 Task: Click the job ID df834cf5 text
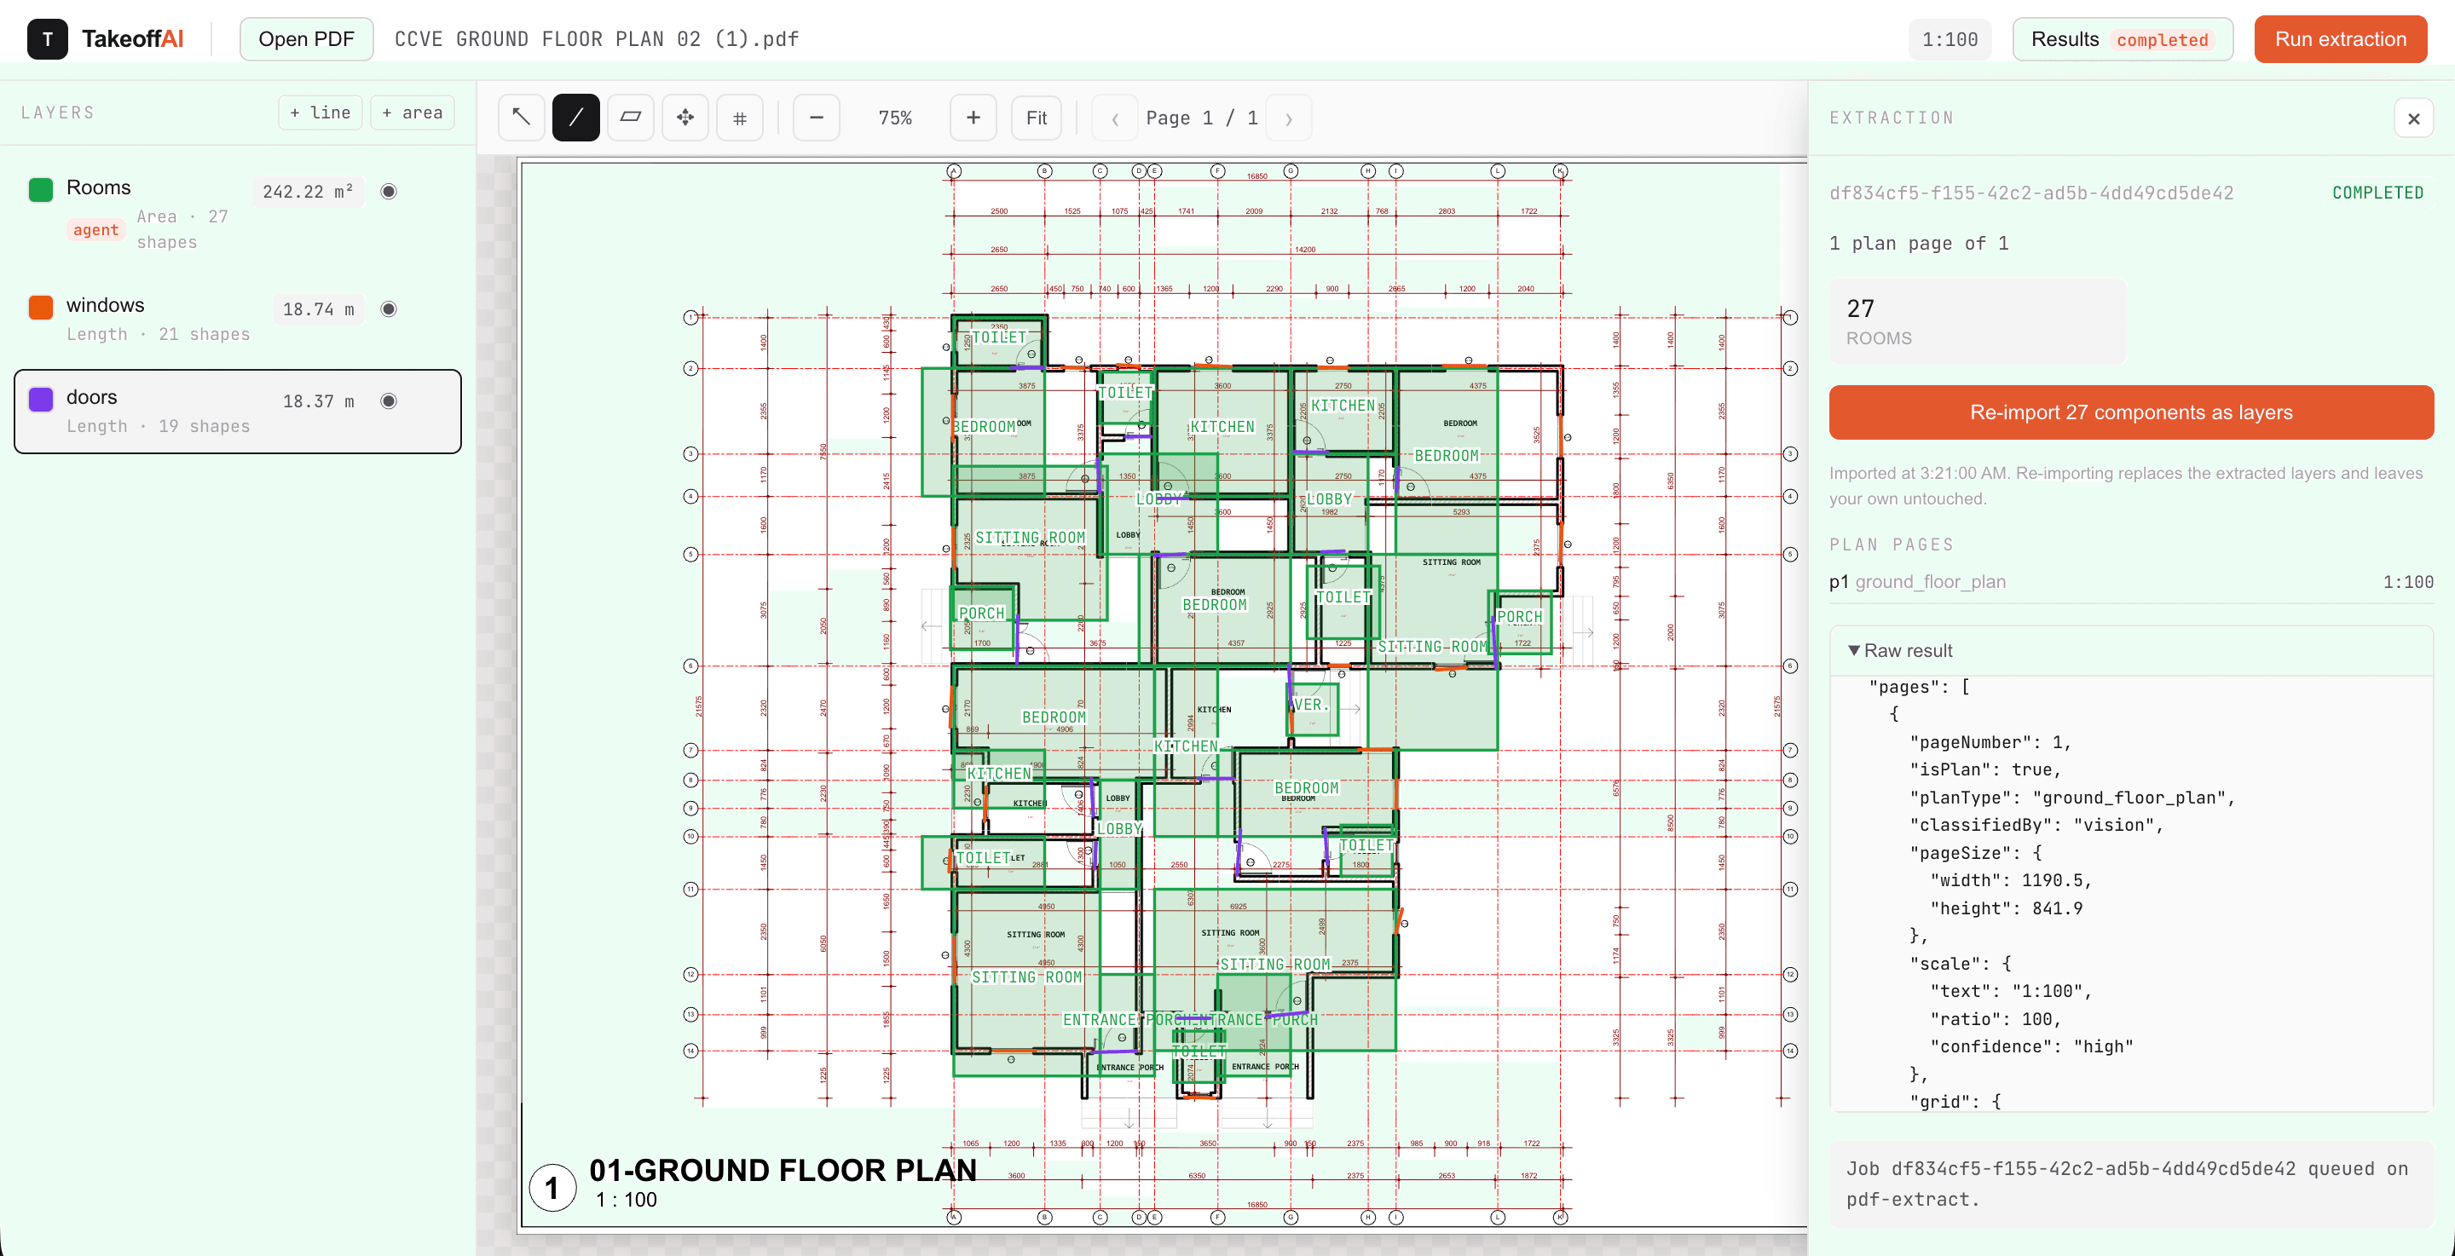tap(2030, 193)
